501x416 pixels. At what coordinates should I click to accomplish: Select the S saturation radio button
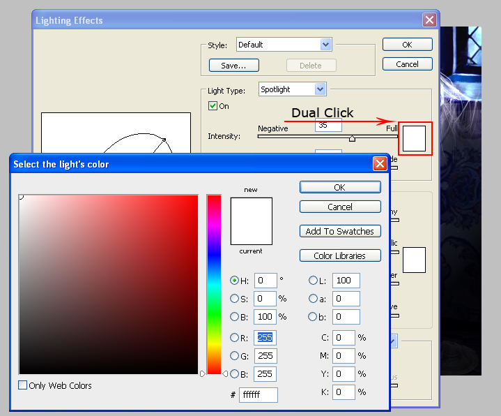click(235, 299)
